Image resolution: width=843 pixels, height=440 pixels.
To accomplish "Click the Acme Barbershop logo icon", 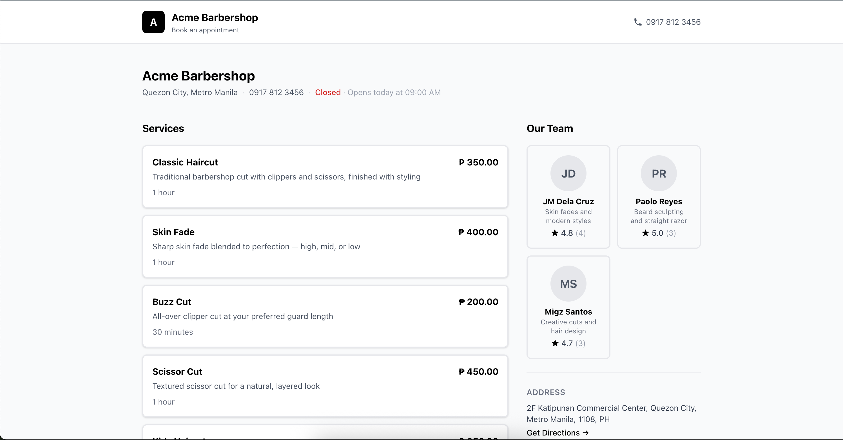I will [153, 22].
